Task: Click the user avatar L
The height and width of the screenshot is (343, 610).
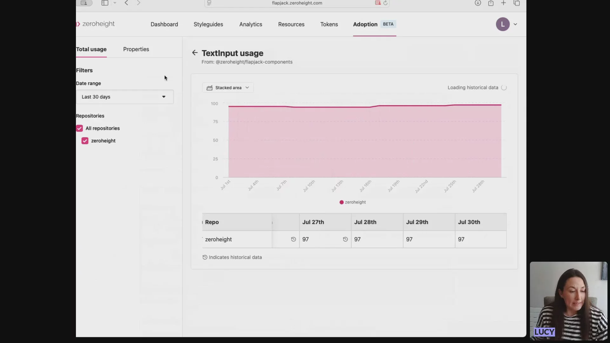Action: (x=503, y=24)
